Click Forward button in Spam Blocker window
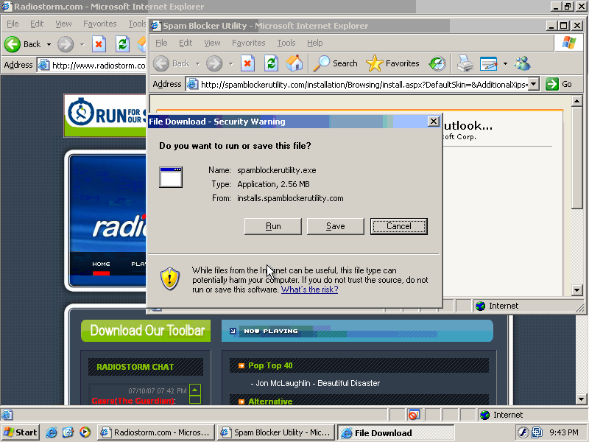 tap(214, 63)
